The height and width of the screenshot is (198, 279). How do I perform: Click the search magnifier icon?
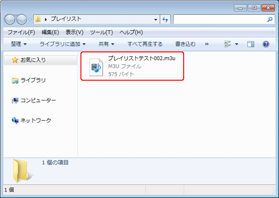[270, 20]
